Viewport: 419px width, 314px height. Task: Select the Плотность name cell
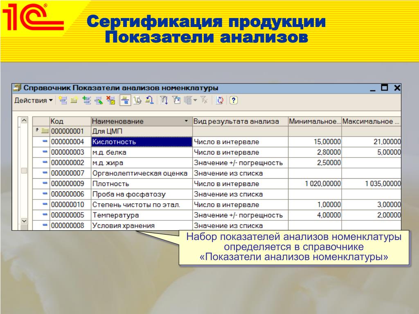coord(142,184)
